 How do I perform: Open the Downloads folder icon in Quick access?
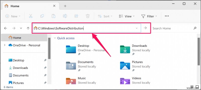(125, 49)
